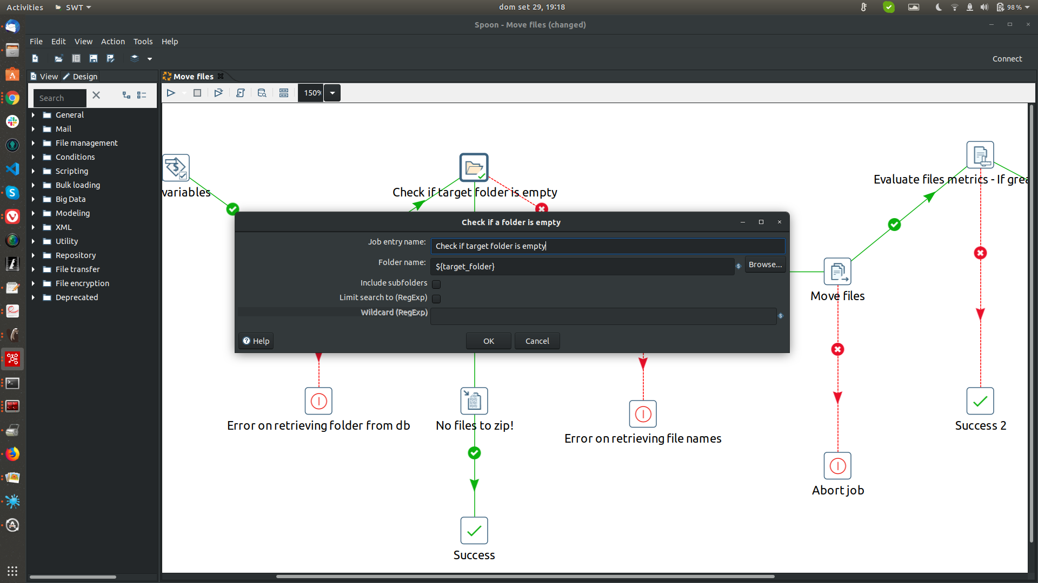1038x583 pixels.
Task: Open the 150% zoom level dropdown
Action: pos(332,93)
